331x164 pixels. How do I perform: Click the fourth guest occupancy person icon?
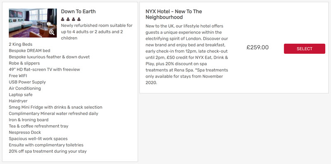79,19
